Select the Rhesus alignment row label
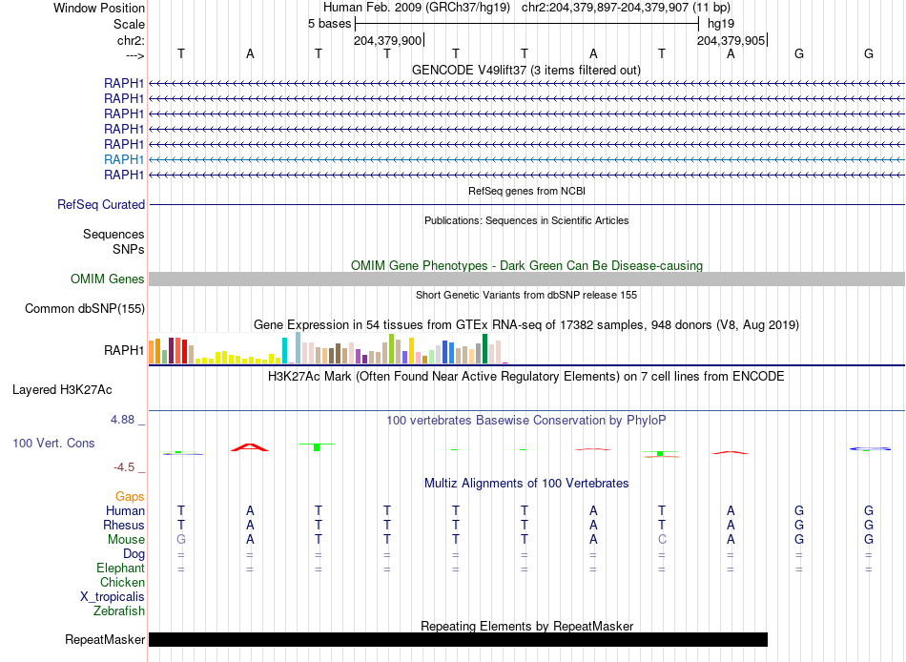This screenshot has width=906, height=662. (124, 526)
